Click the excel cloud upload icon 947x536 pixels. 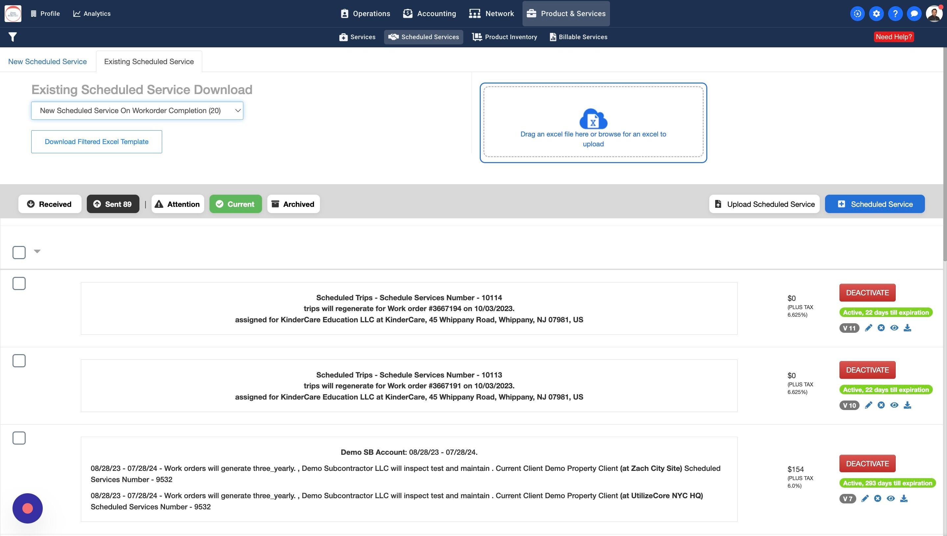[593, 118]
